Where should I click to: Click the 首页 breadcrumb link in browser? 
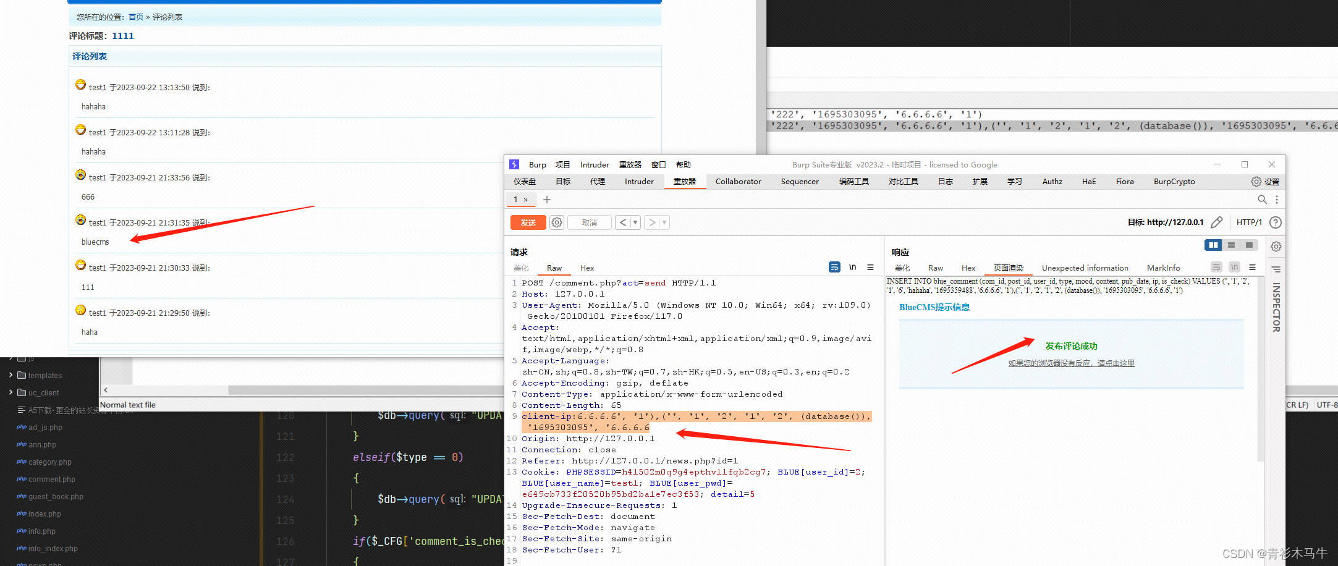click(135, 17)
